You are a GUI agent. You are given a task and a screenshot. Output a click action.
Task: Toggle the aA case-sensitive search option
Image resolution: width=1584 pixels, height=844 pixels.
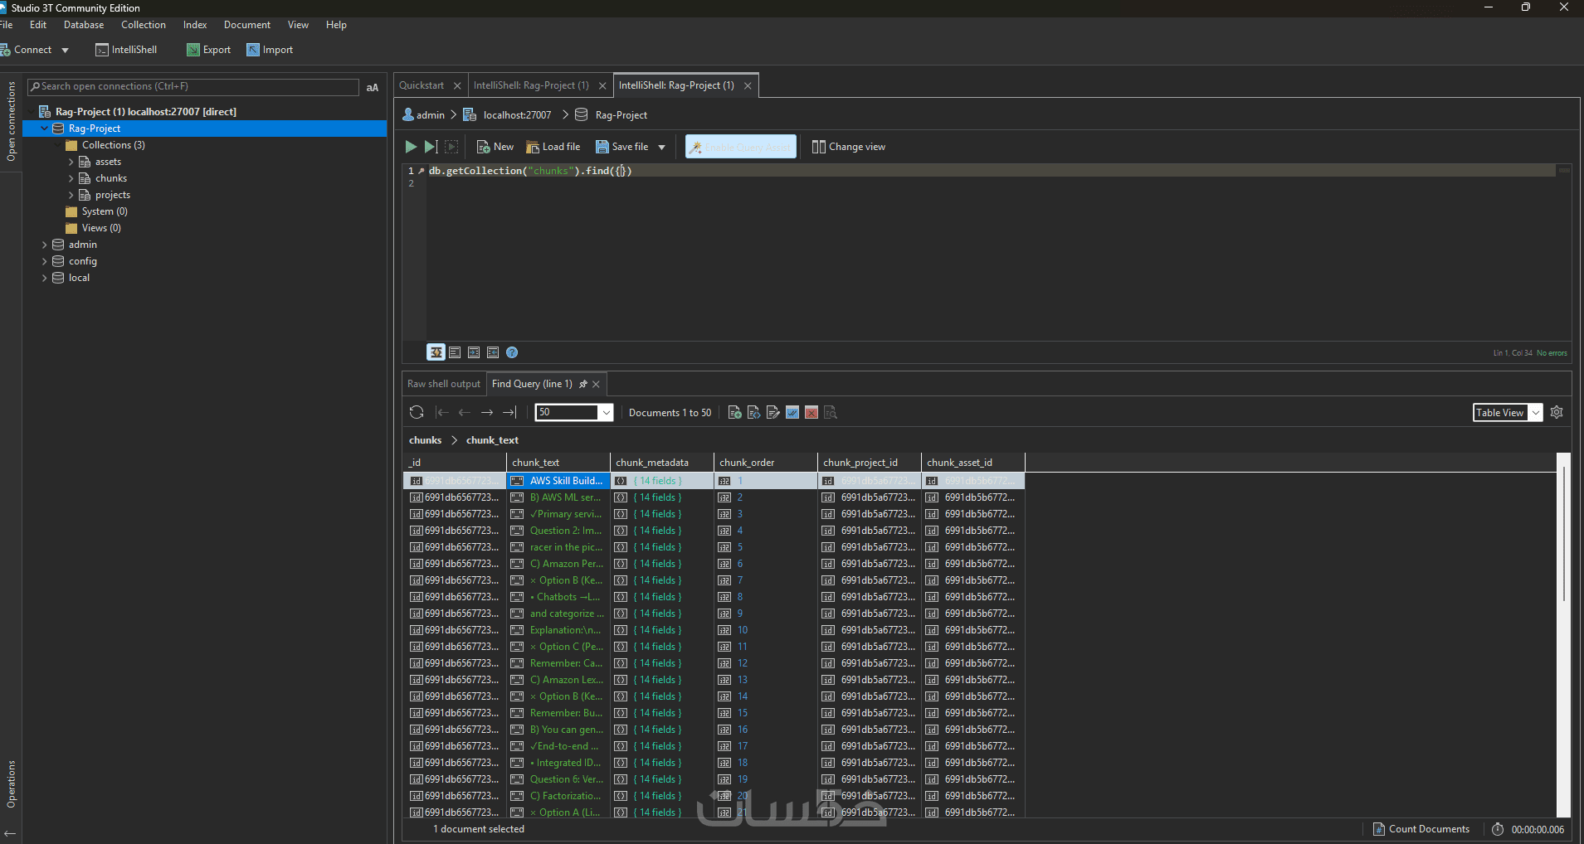[373, 87]
